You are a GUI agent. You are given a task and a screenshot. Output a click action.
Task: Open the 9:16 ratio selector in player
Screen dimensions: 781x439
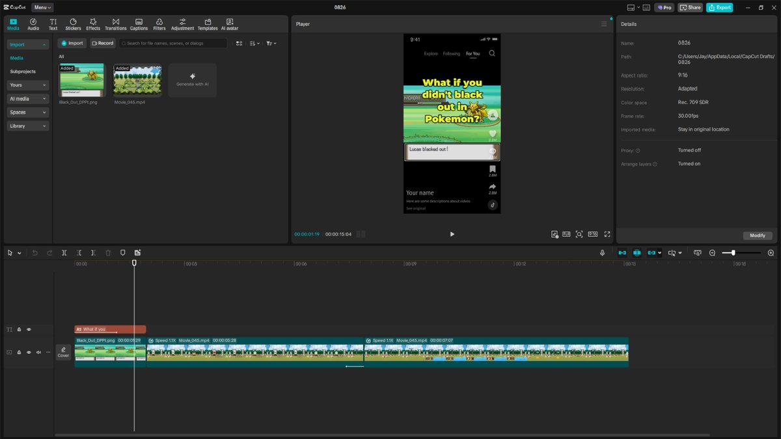coord(593,234)
